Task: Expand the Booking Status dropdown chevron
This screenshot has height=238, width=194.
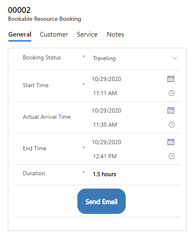Action: (x=175, y=58)
